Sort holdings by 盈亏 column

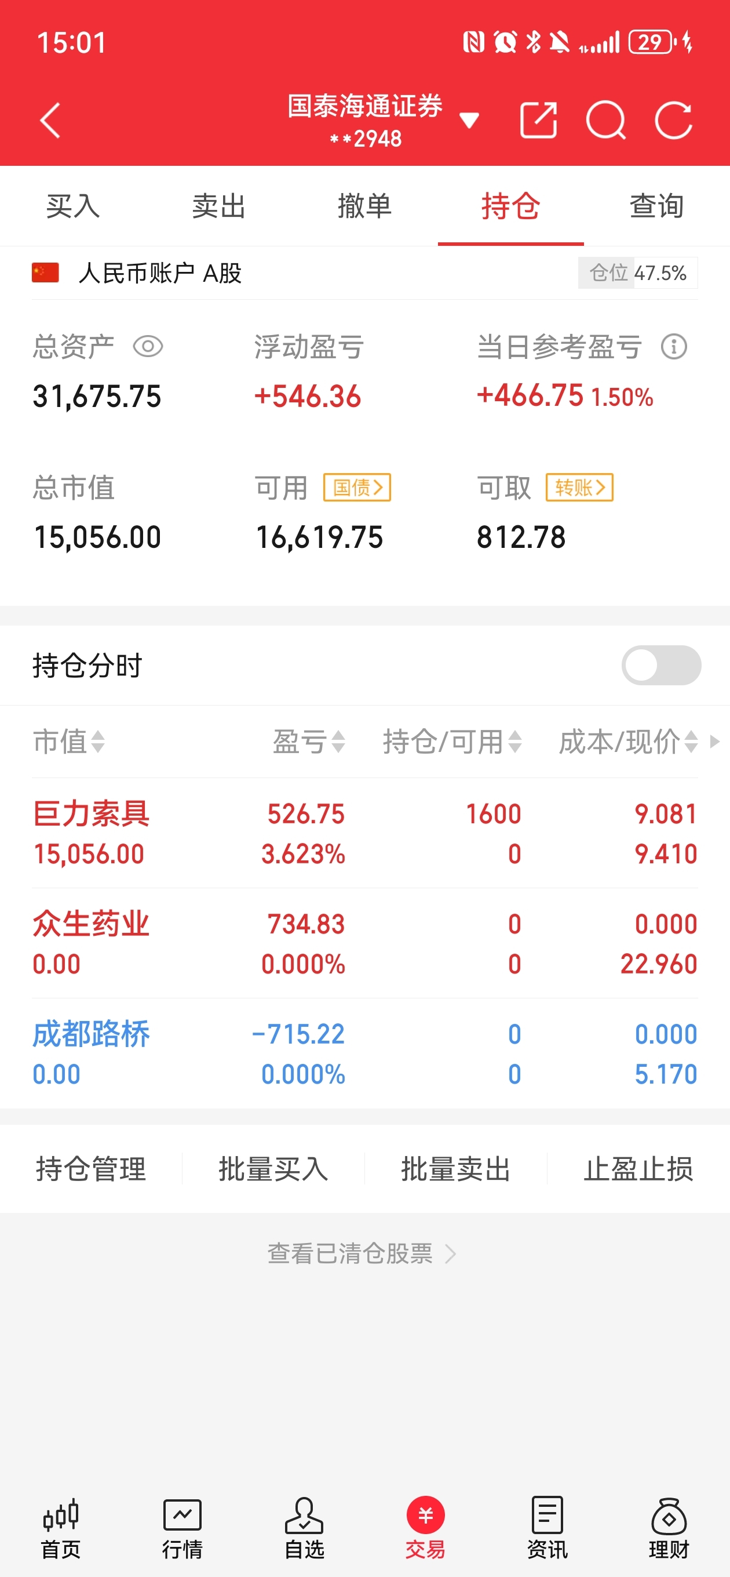pyautogui.click(x=309, y=742)
